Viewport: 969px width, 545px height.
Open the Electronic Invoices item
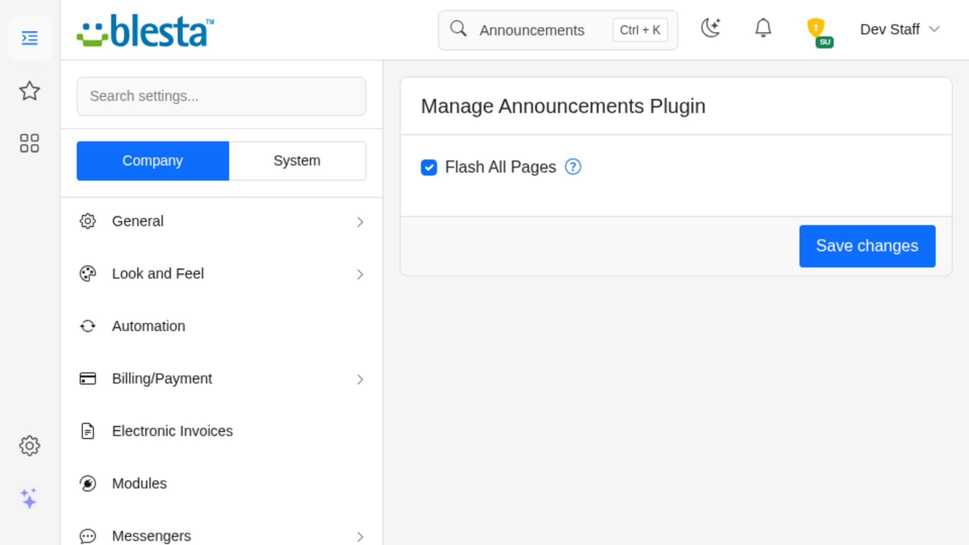222,431
